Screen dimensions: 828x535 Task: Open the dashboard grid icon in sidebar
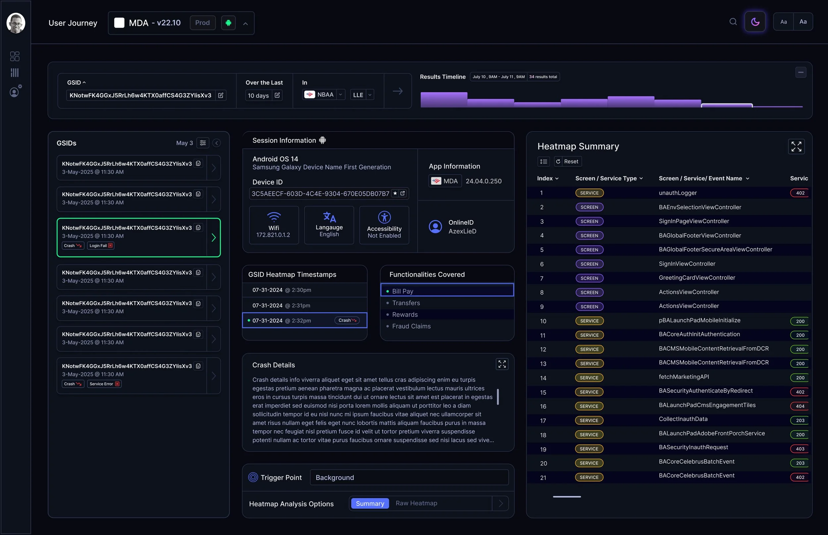coord(15,56)
